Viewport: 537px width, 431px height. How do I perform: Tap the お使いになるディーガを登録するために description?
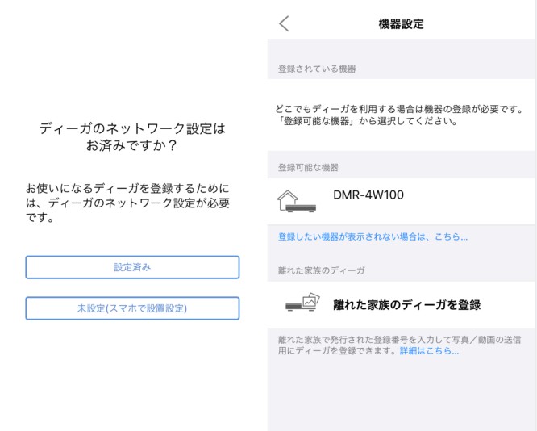[x=127, y=203]
